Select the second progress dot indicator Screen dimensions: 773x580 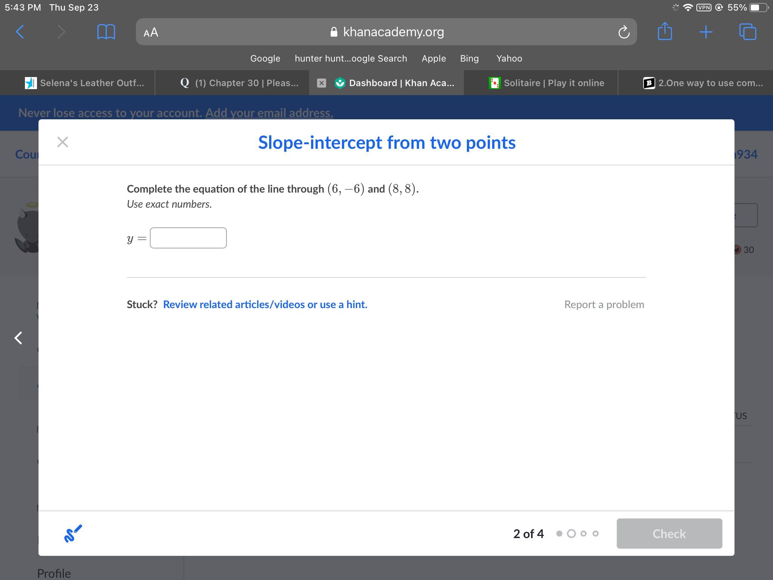pyautogui.click(x=571, y=534)
